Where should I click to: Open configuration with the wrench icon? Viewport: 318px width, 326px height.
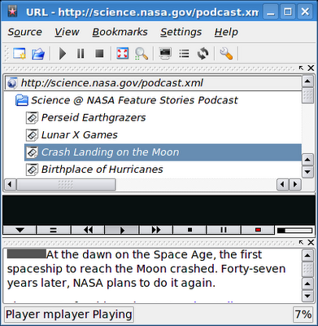pos(226,54)
